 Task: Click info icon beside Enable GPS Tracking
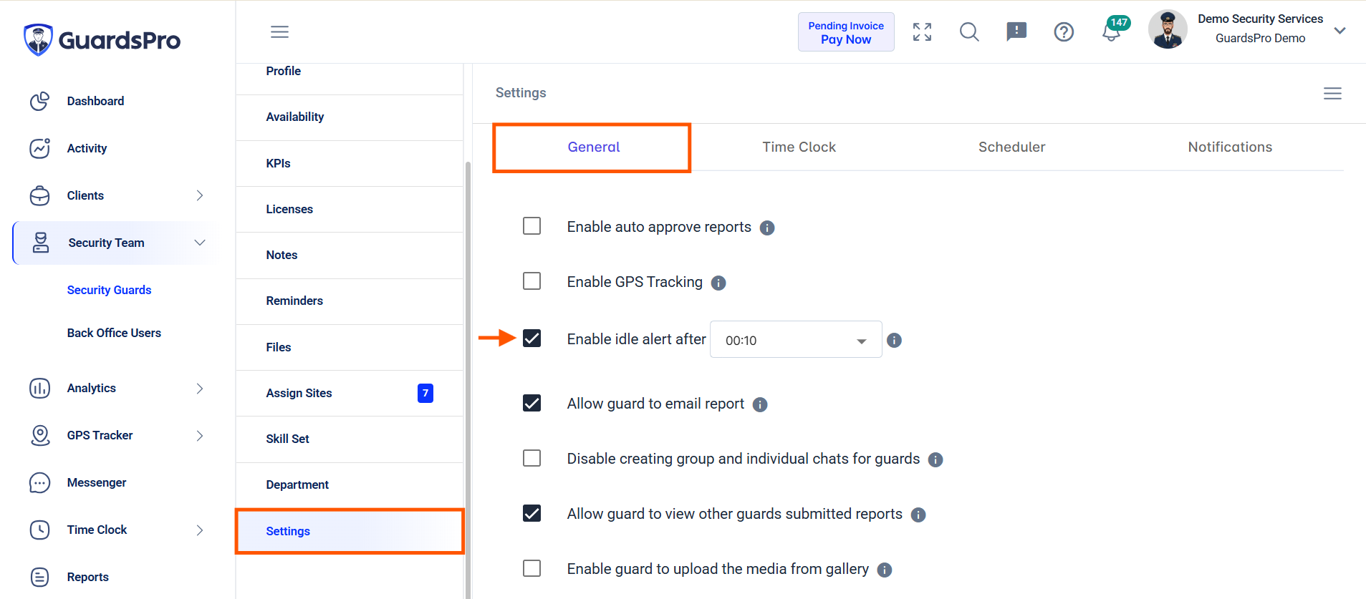coord(718,283)
